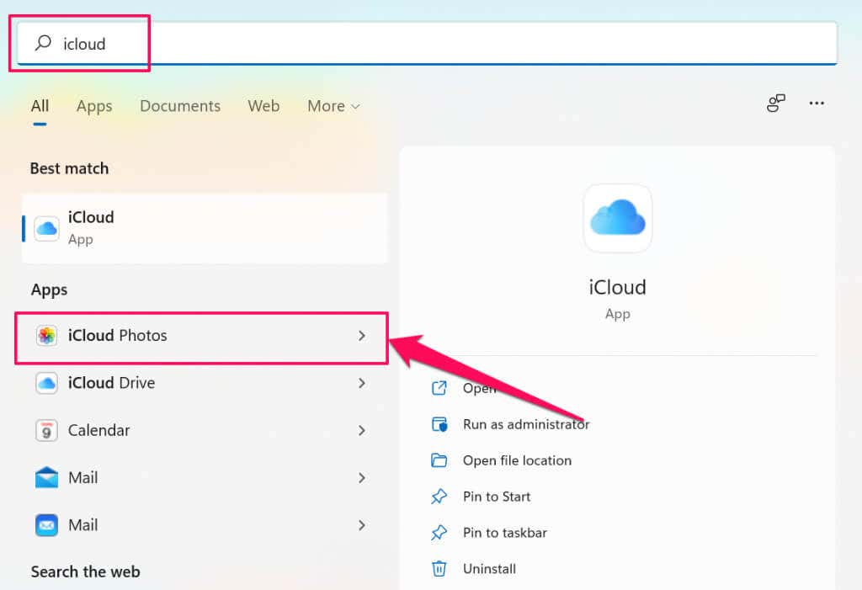Click the iCloud best match cloud icon
Screen dimensions: 862x590
[47, 228]
